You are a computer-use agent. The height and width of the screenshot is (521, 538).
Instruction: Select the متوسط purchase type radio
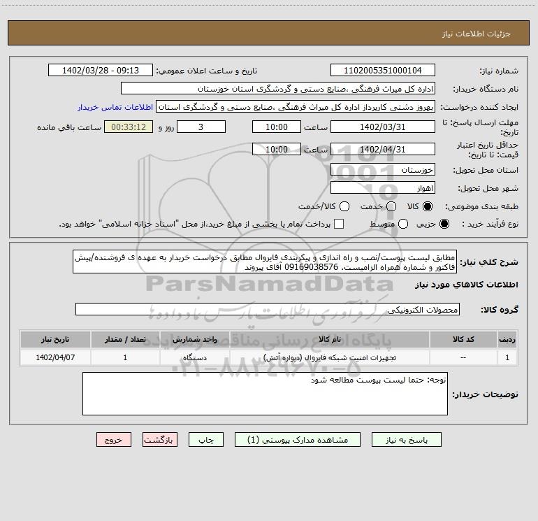click(x=403, y=224)
